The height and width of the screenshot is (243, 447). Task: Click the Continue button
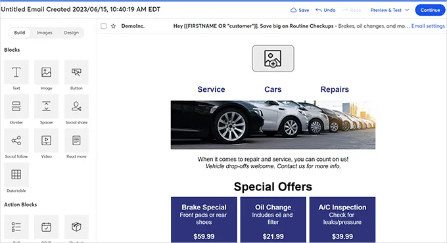click(430, 10)
